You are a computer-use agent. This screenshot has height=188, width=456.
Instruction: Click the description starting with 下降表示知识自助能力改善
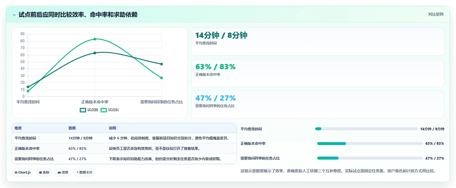point(165,159)
